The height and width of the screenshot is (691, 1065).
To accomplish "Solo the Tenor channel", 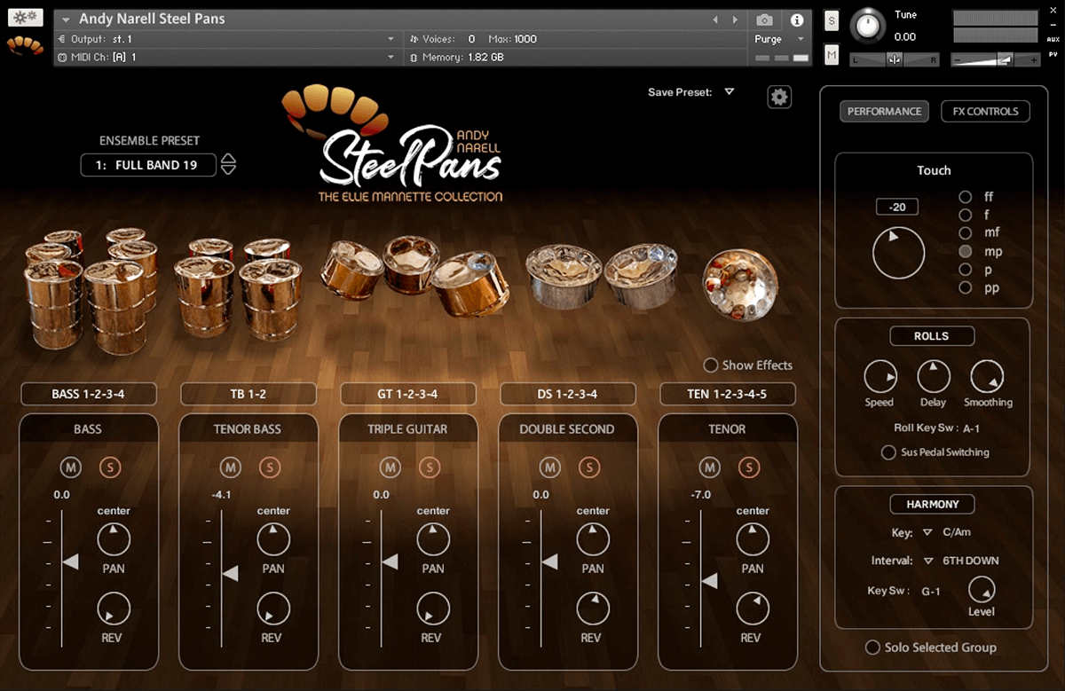I will [749, 467].
